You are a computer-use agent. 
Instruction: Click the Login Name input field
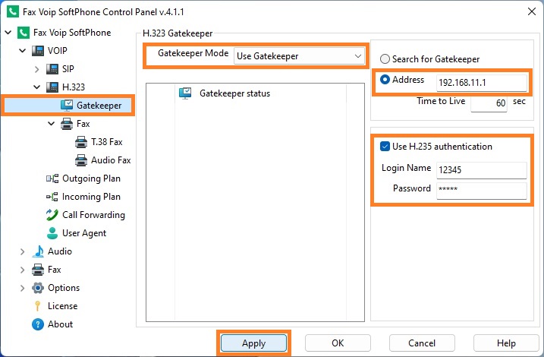[482, 170]
